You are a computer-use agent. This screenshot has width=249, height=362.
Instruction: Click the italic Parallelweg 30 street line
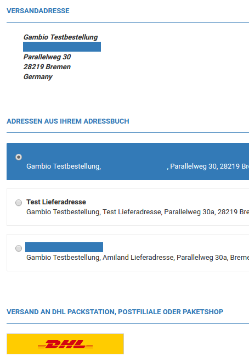[47, 57]
